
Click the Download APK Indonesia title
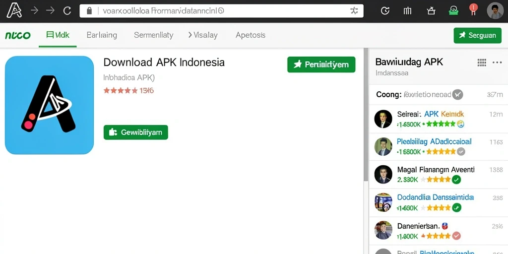(164, 62)
